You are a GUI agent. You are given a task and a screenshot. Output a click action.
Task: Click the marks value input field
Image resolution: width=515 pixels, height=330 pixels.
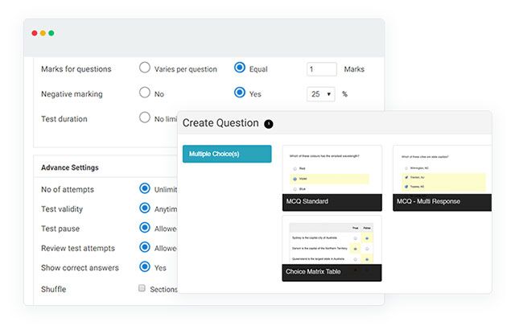click(x=322, y=69)
